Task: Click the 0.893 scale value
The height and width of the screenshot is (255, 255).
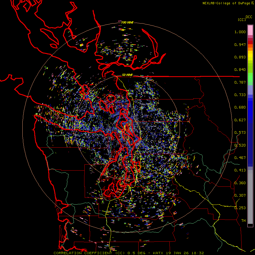Action: coord(240,57)
